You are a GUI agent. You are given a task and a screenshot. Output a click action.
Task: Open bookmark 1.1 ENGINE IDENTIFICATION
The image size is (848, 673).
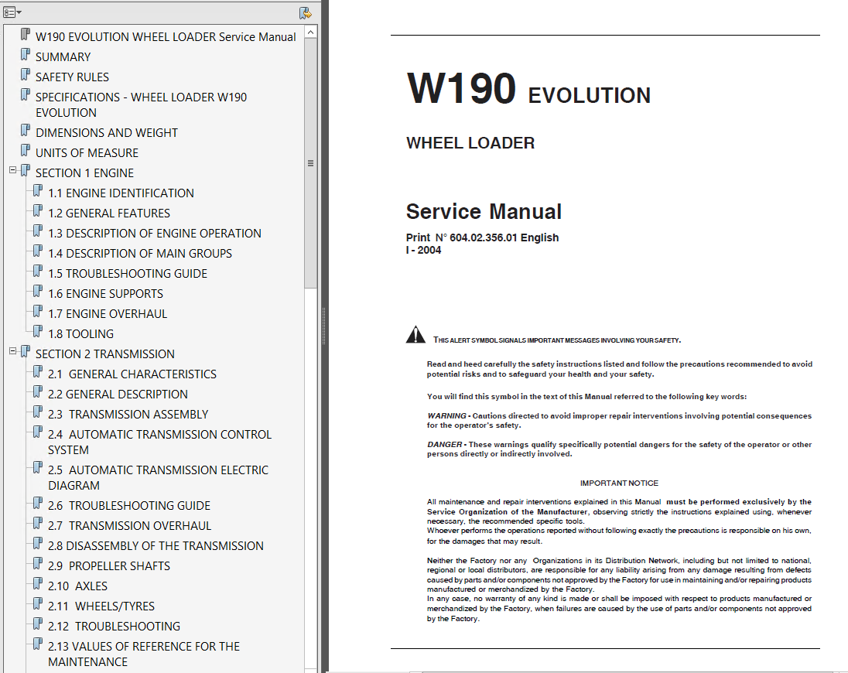121,193
